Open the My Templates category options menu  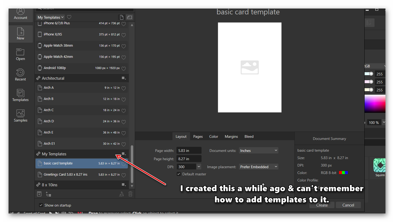(x=124, y=154)
